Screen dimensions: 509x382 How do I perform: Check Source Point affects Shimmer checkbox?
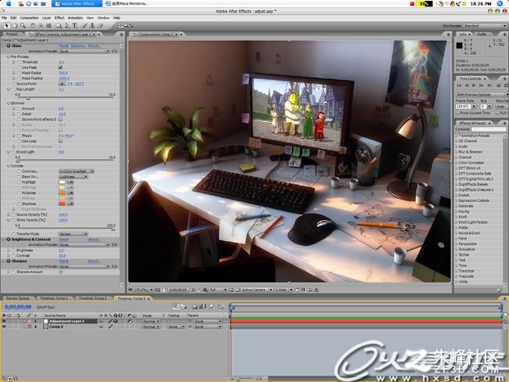pyautogui.click(x=60, y=120)
